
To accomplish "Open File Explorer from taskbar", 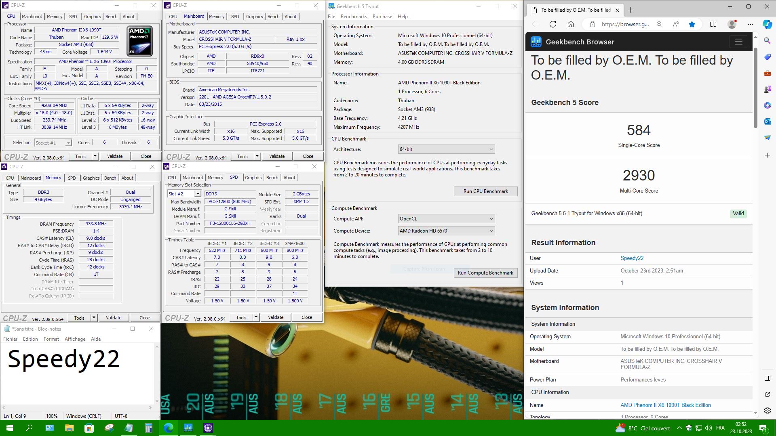I will click(69, 428).
